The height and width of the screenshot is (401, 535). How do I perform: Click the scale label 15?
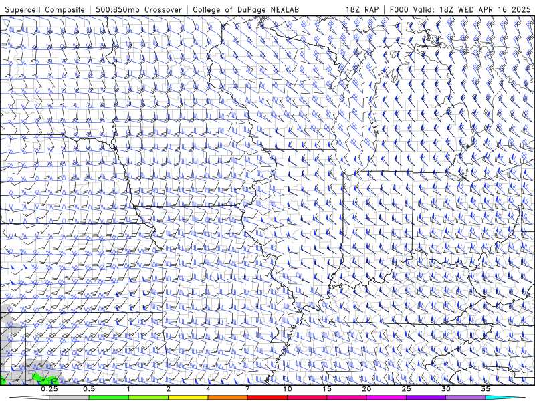pos(327,389)
